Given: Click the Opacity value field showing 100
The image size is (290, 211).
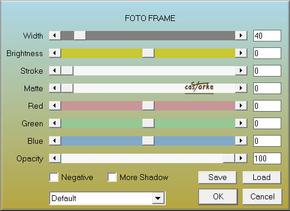Looking at the screenshot, I should pyautogui.click(x=267, y=158).
